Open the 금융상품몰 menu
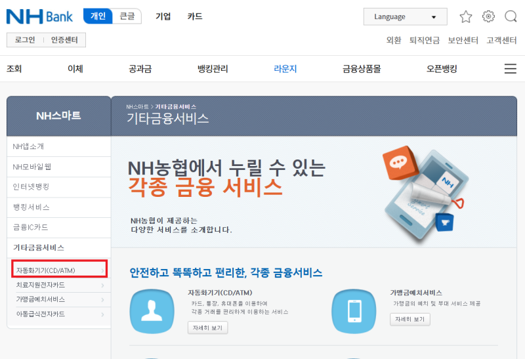The height and width of the screenshot is (359, 525). click(362, 69)
